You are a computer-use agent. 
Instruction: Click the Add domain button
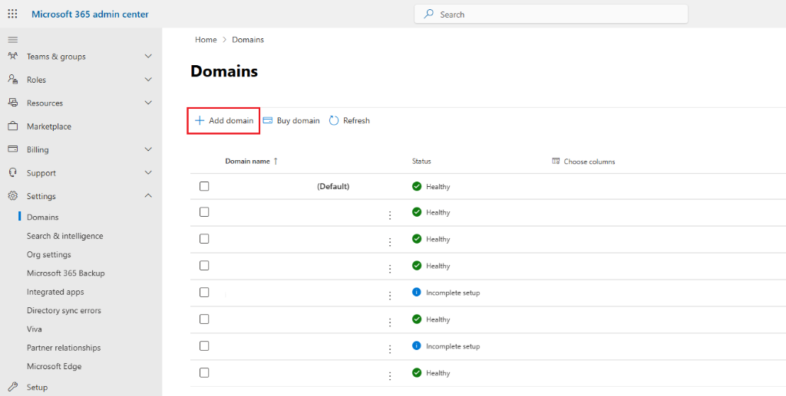tap(223, 120)
